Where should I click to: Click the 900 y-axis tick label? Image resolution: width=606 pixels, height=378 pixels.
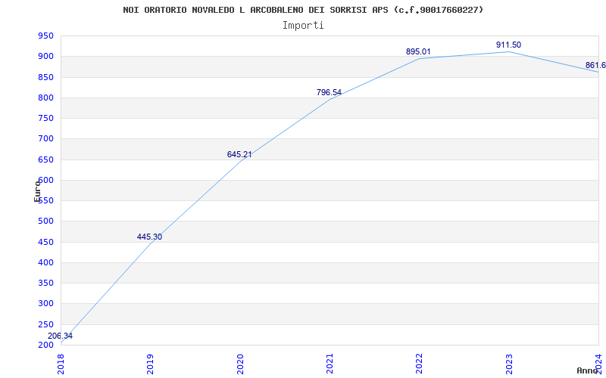45,57
